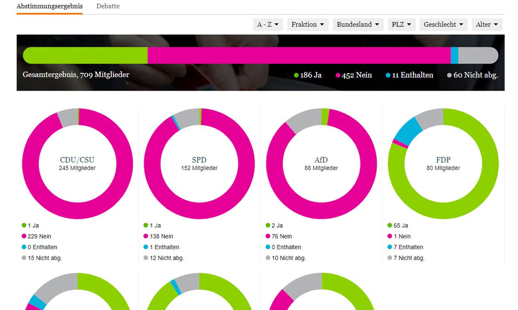The height and width of the screenshot is (310, 518).
Task: Click CDU/CSU 0 Enthalten legend row
Action: pos(40,247)
